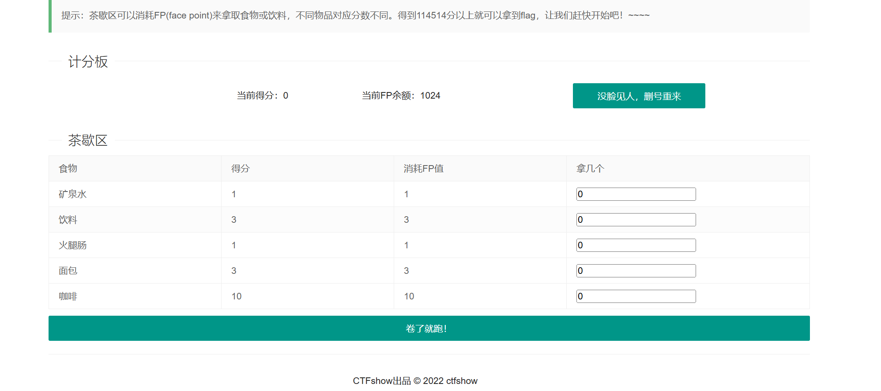Focus the quantity input for 咖啡
The width and height of the screenshot is (881, 391).
tap(636, 296)
